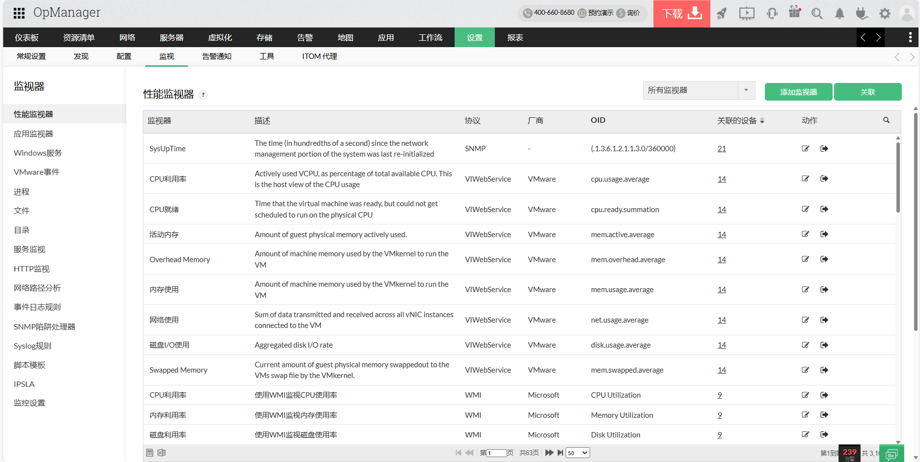The image size is (920, 462).
Task: Open the 预约演示 link
Action: click(x=595, y=13)
